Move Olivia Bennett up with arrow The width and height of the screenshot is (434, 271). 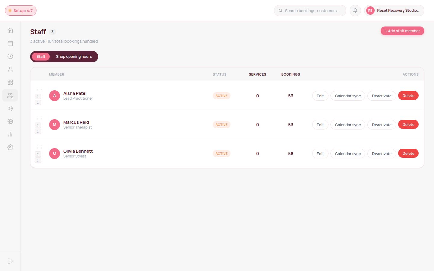point(38,154)
